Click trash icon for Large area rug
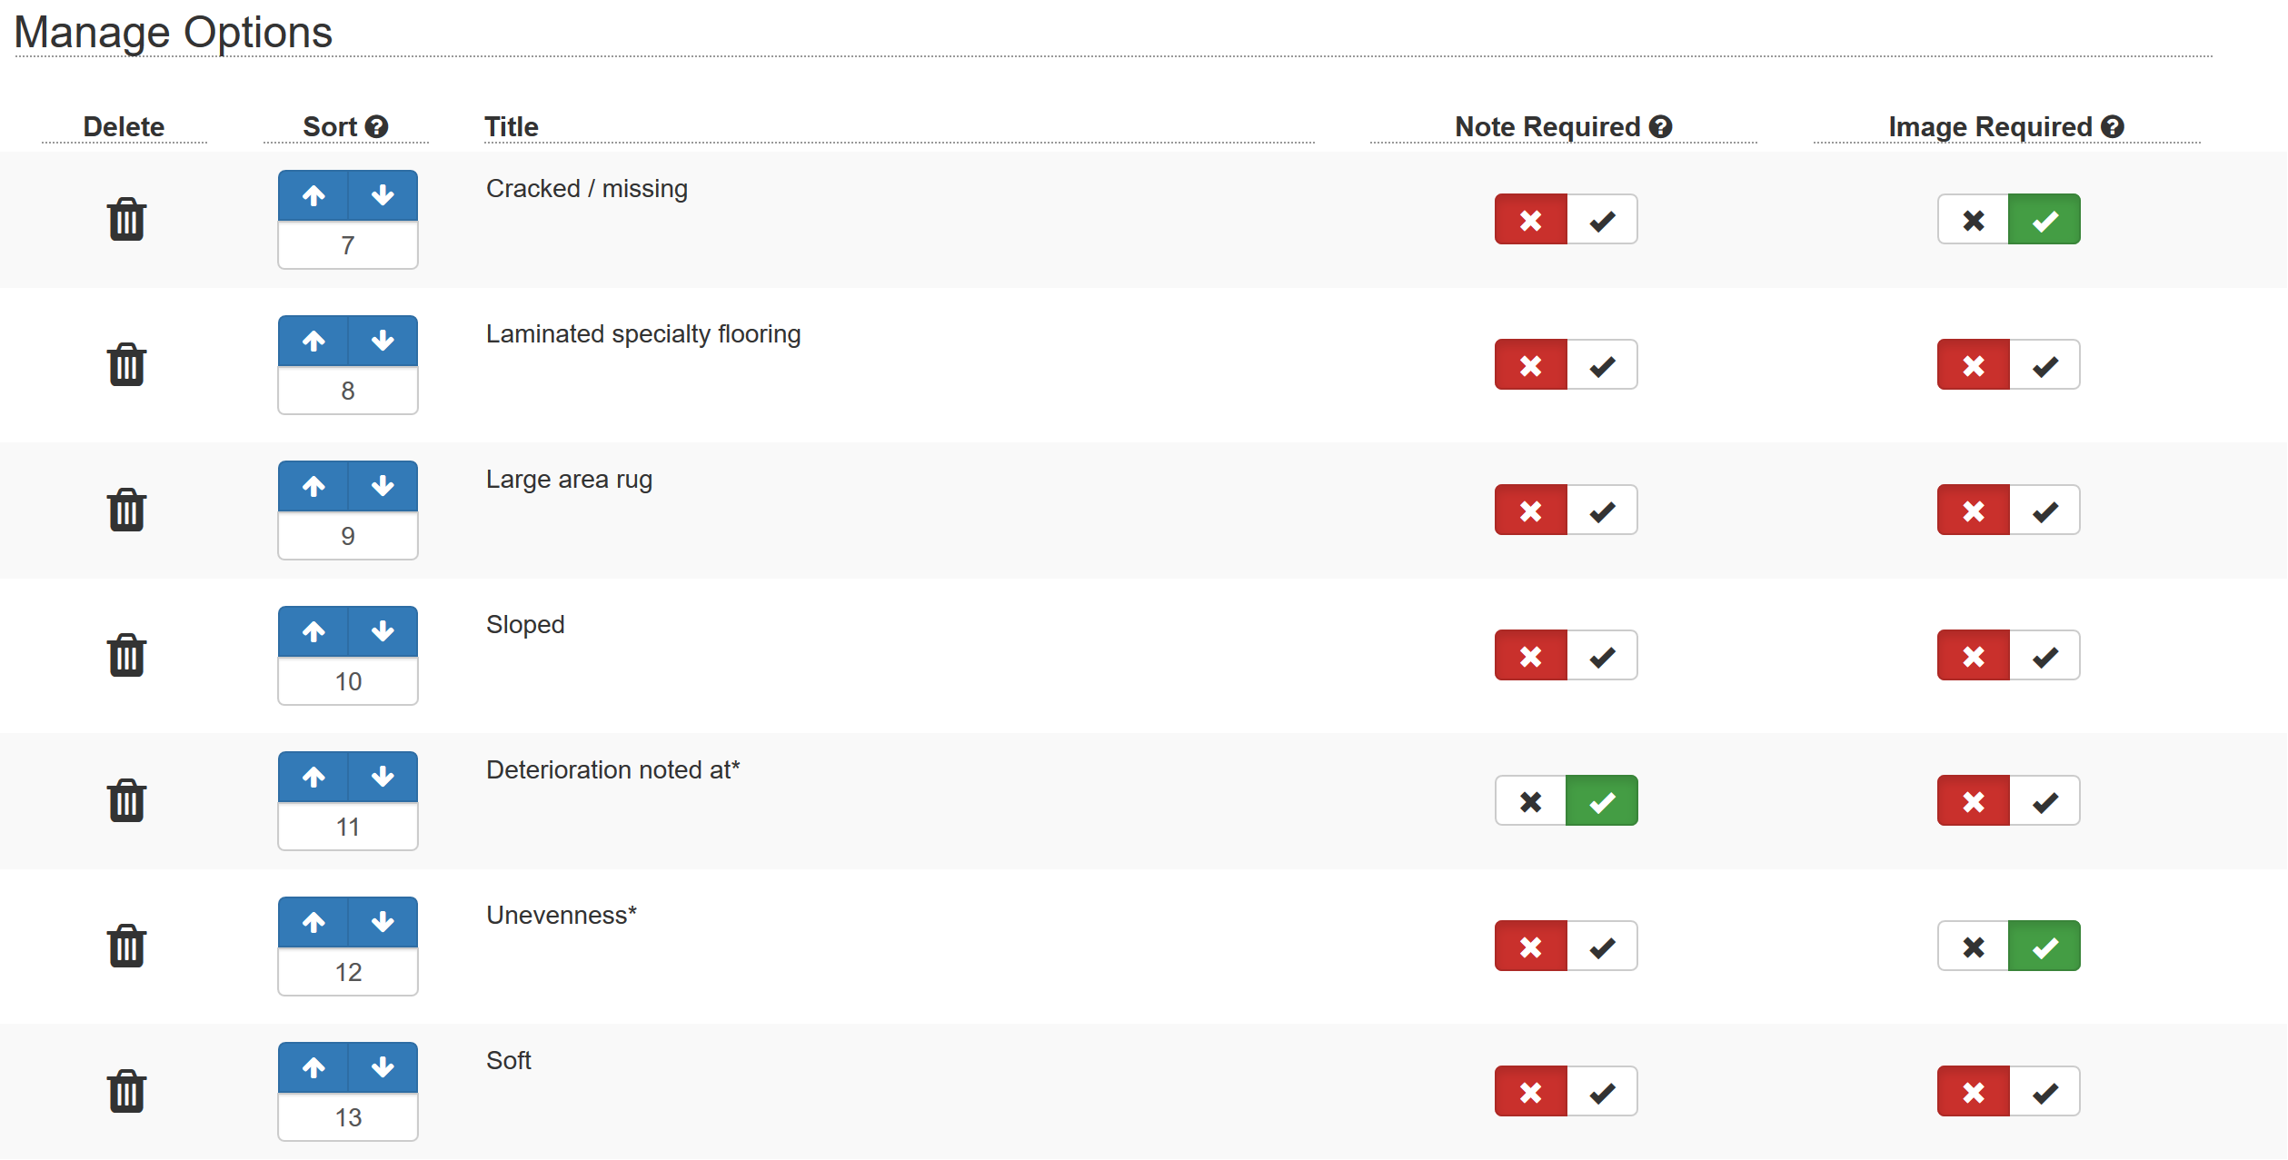The height and width of the screenshot is (1160, 2288). coord(126,510)
